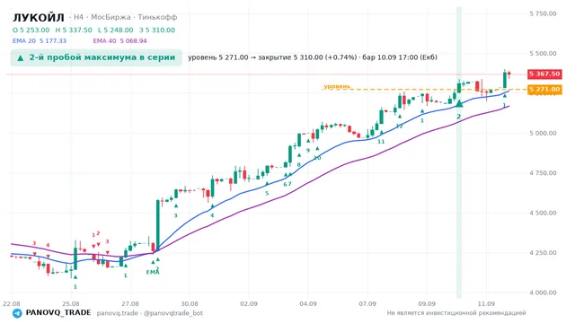Click the orange 5 271.00 level label
Viewport: 575px width, 323px height.
[x=544, y=90]
